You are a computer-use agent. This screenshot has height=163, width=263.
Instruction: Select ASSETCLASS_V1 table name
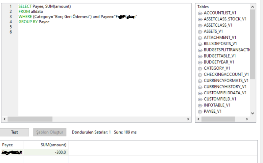(x=218, y=25)
